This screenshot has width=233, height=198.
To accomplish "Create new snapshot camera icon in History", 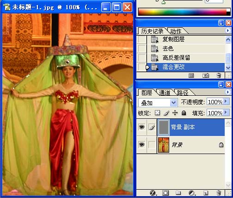I will click(206, 75).
